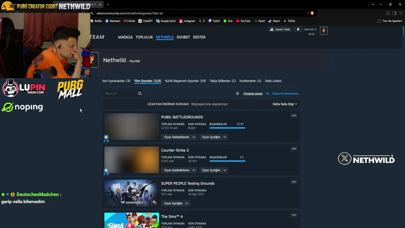Expand Oyun İstatistiklerim for PUBG: BATTLEGROUNDS
Viewport: 405px width, 228px height.
click(180, 137)
